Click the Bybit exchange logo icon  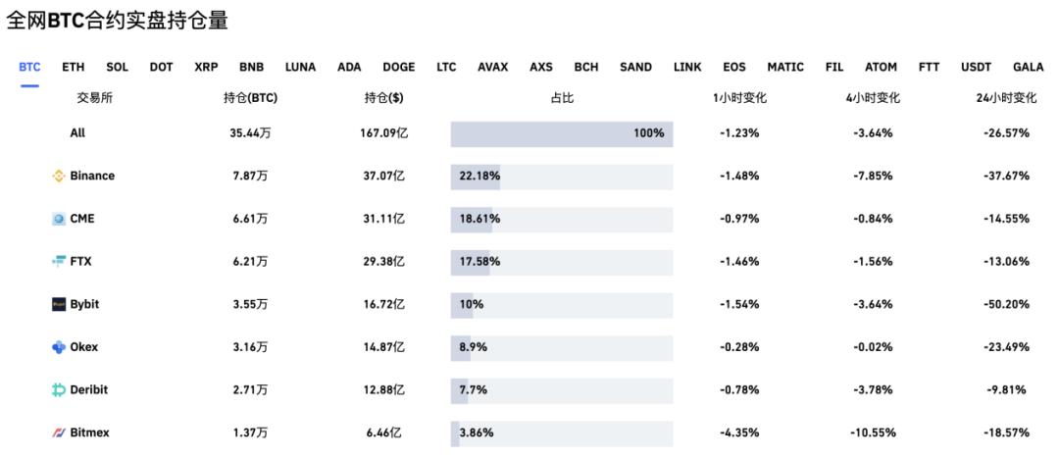pyautogui.click(x=59, y=305)
